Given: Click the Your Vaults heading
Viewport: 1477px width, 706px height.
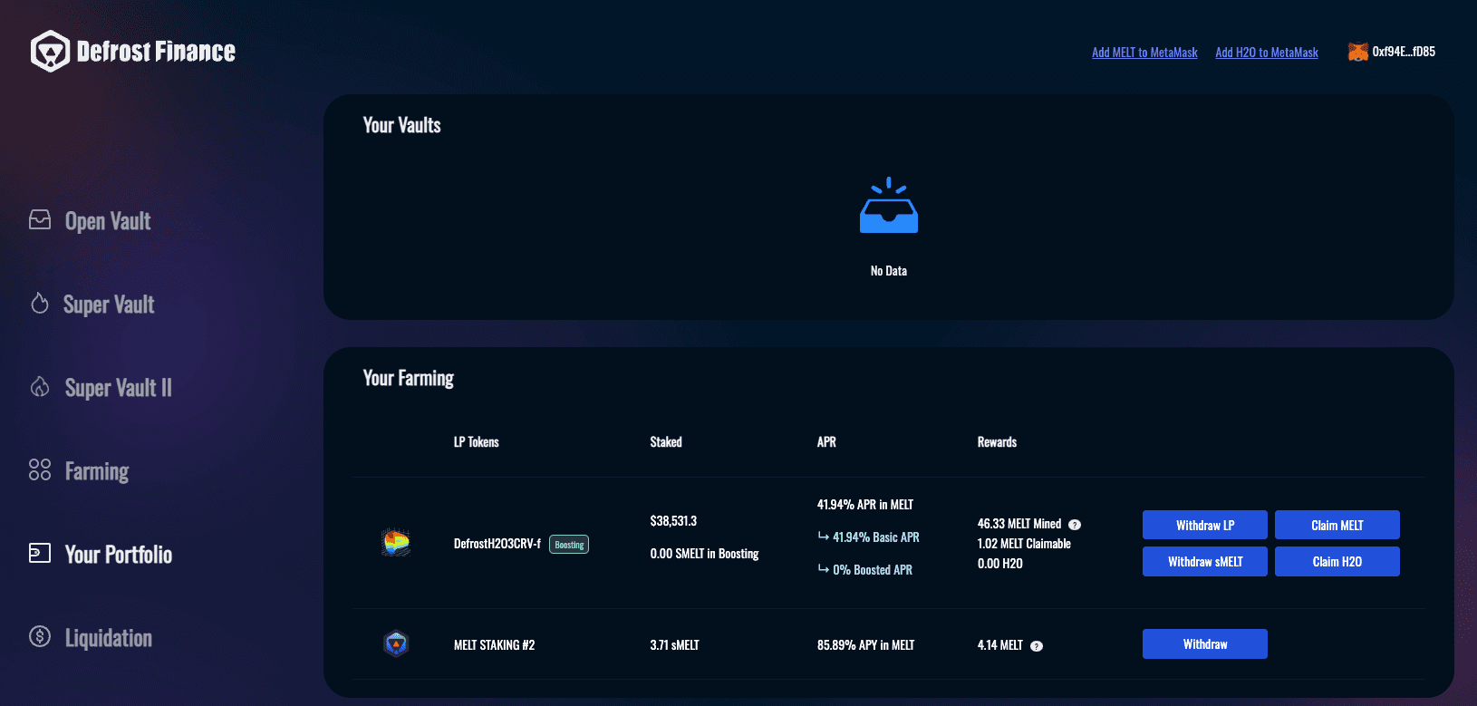Looking at the screenshot, I should click(x=402, y=125).
